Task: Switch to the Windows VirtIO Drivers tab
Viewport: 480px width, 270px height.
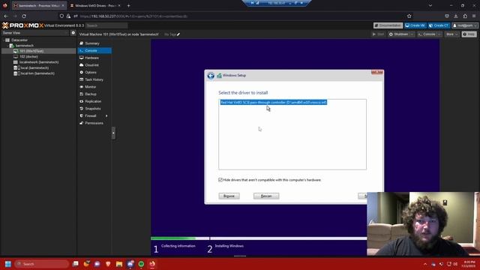Action: (x=94, y=5)
